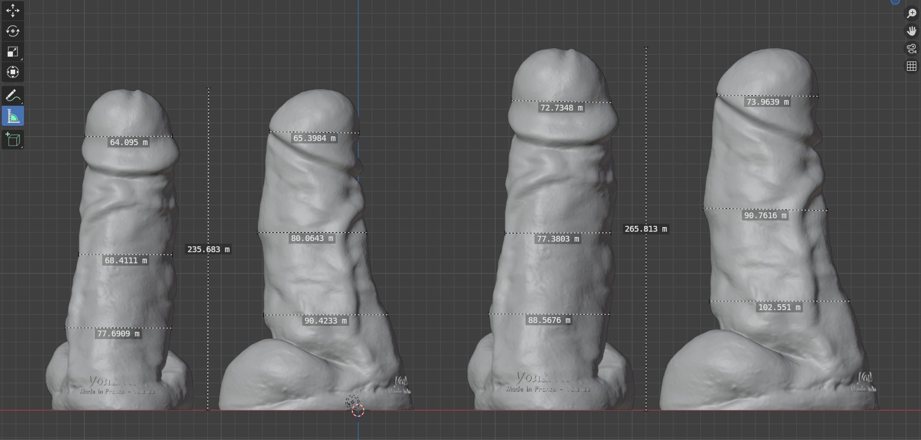Click the 3D cursor at the origin
The width and height of the screenshot is (921, 440).
358,410
